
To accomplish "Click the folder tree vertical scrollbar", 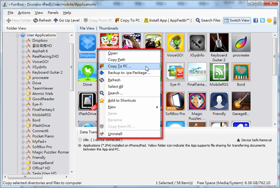I will coord(71,67).
